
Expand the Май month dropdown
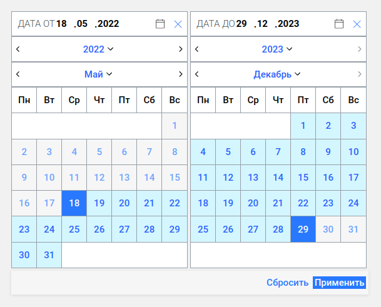coord(98,74)
